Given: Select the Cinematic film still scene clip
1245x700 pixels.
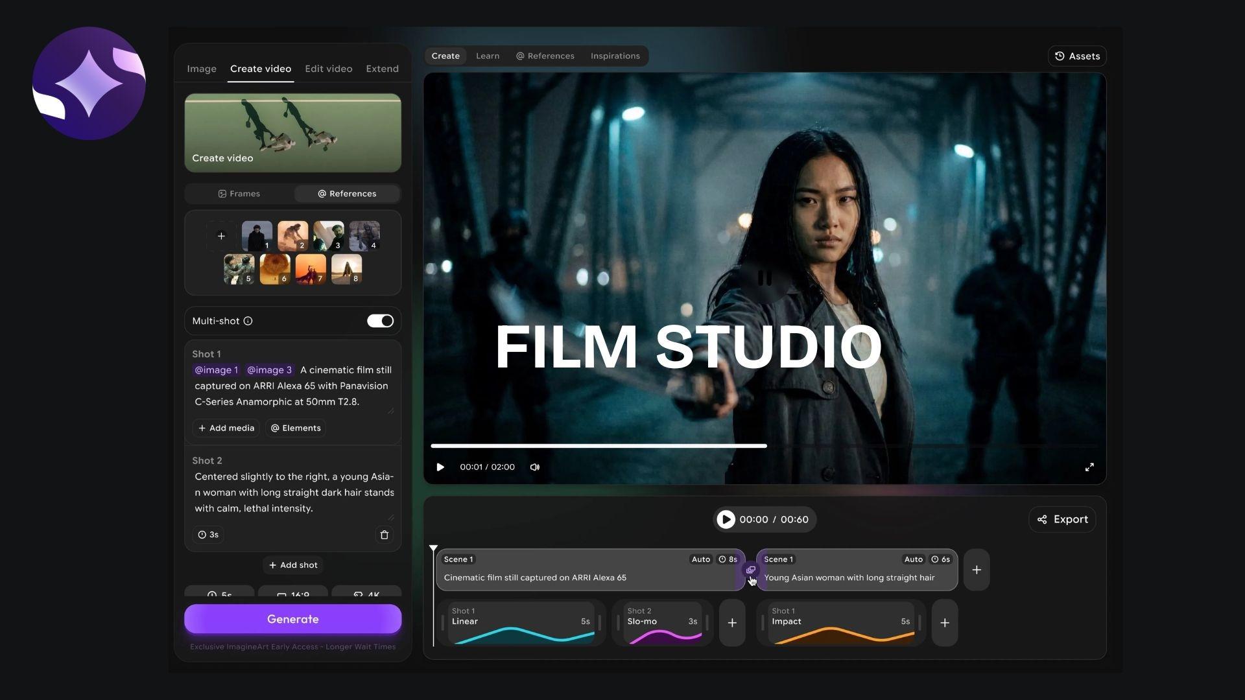Looking at the screenshot, I should point(590,570).
